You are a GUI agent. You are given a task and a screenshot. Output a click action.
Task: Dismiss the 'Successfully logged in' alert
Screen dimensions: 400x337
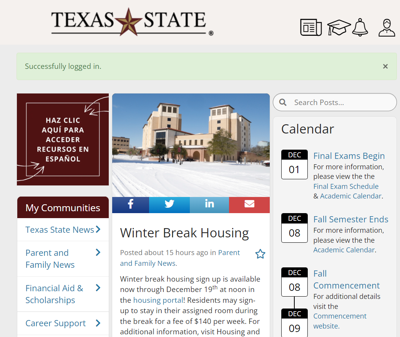tap(385, 67)
